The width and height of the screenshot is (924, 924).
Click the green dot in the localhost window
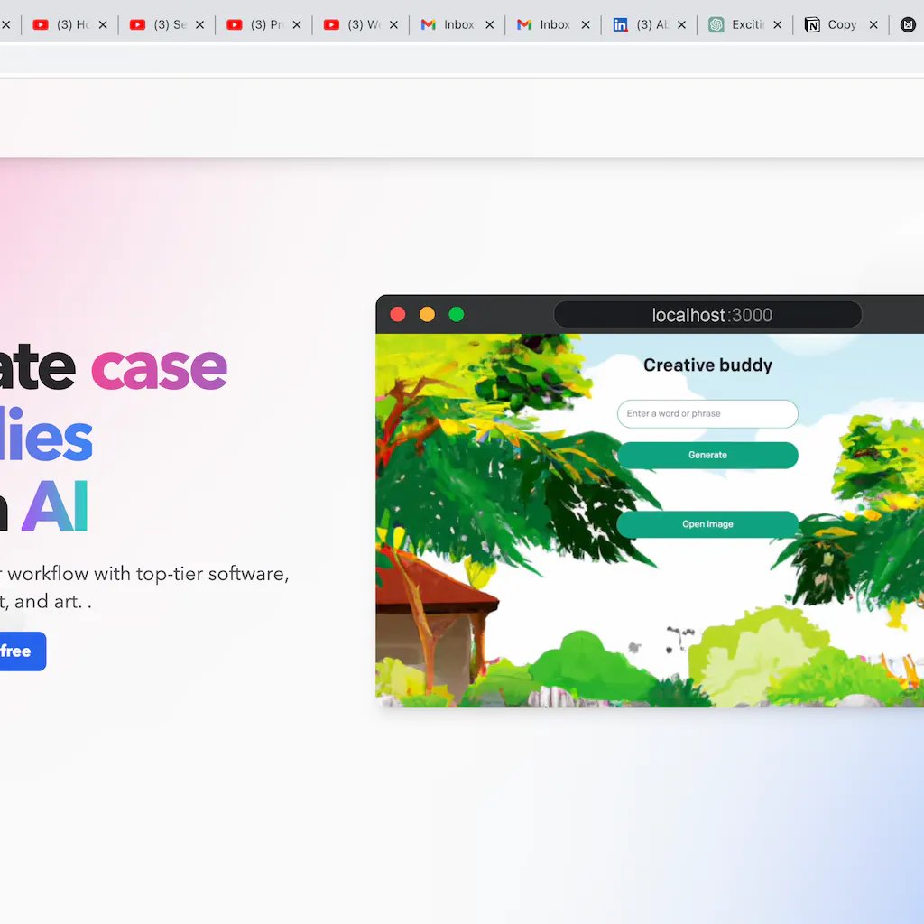457,315
